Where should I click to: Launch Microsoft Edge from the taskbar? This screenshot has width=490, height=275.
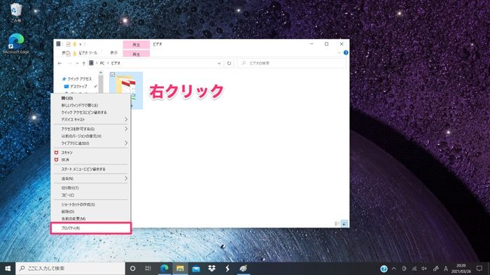click(164, 269)
